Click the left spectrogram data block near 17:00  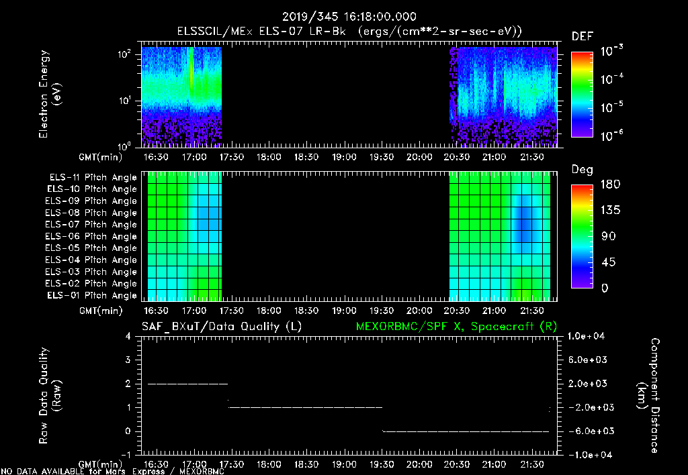click(181, 97)
